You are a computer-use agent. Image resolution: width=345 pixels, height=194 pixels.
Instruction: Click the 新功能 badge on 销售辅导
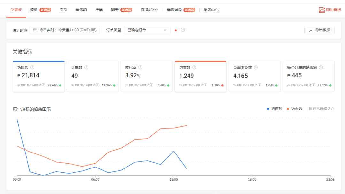pos(189,10)
